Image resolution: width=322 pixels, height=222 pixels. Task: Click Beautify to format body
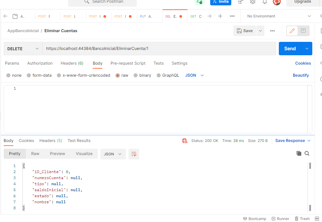click(301, 75)
